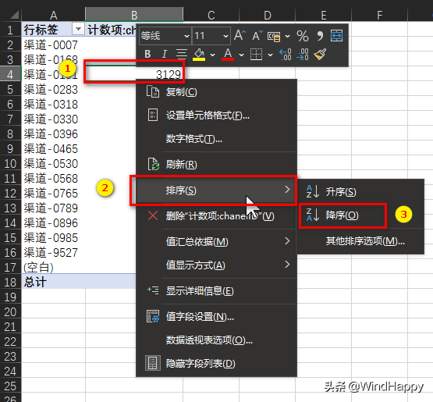This screenshot has width=433, height=402.
Task: Click merge and center icon
Action: pos(336,36)
